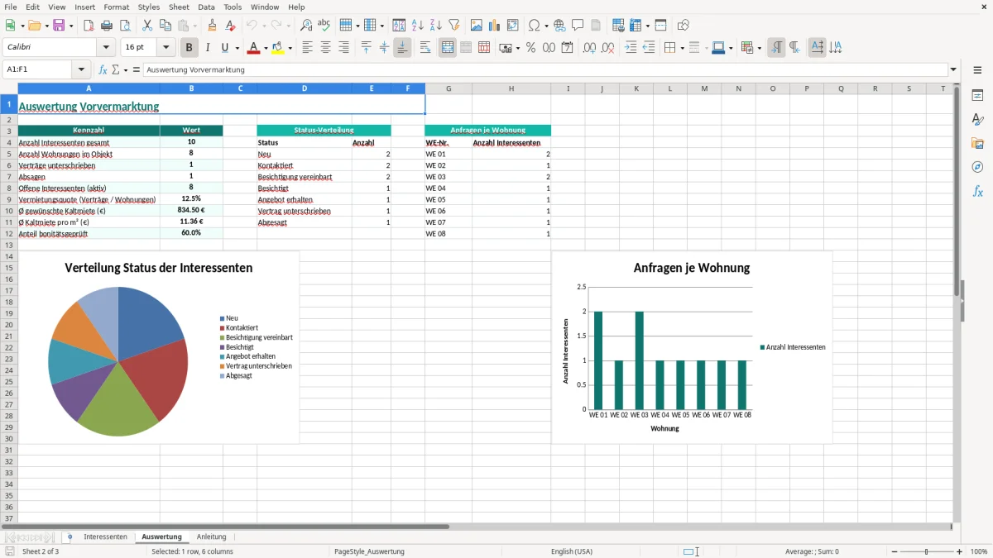Click Sort Ascending icon
The width and height of the screenshot is (993, 558).
click(x=417, y=26)
